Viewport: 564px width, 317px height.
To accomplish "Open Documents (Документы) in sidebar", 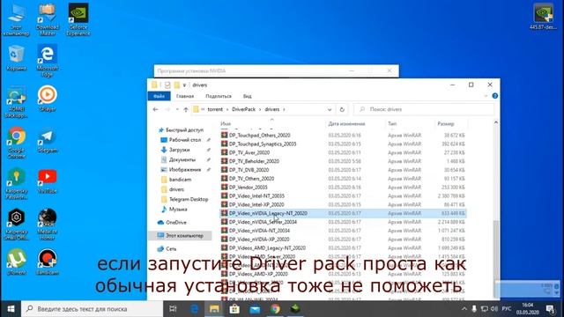I will click(x=182, y=159).
